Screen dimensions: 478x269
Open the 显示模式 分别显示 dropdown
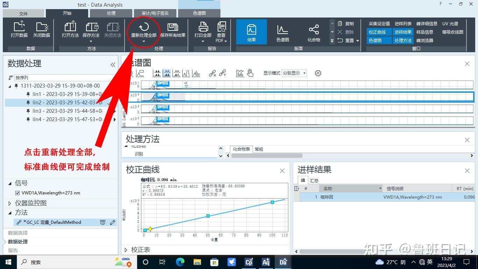click(x=294, y=73)
